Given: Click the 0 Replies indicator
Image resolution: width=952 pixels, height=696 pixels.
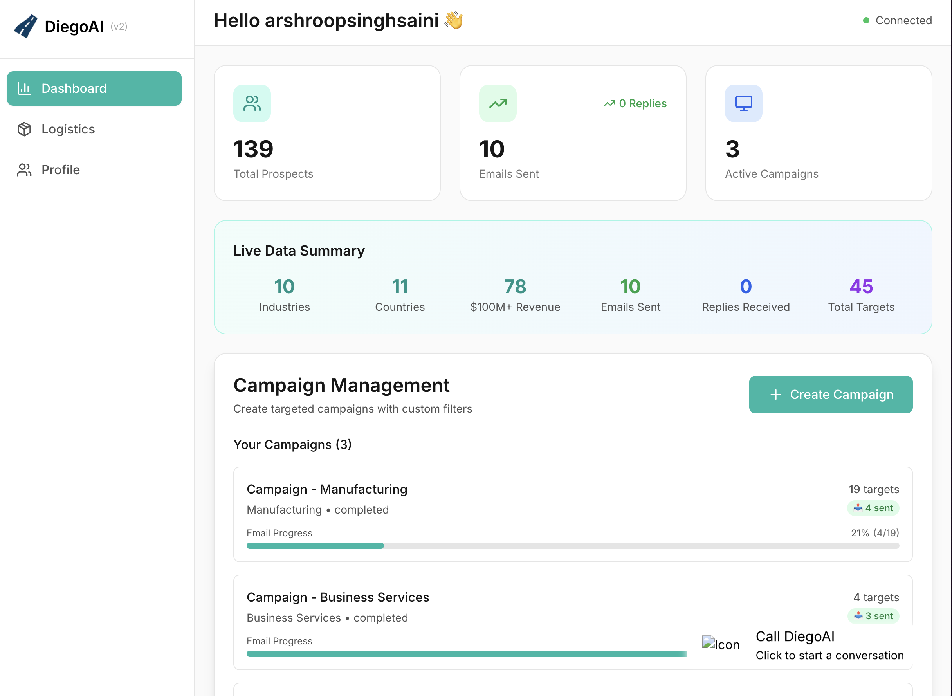Looking at the screenshot, I should point(635,104).
